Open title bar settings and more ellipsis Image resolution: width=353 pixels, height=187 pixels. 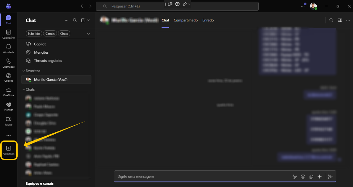click(x=303, y=6)
